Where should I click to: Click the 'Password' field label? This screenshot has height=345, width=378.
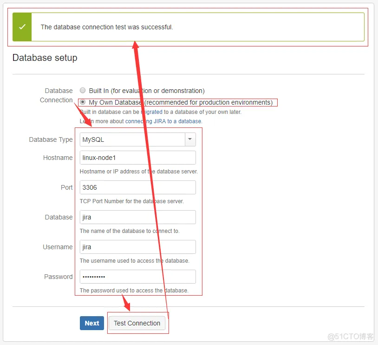point(59,277)
